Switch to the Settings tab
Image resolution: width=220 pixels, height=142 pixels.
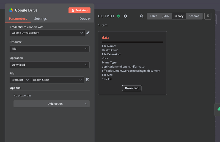(40, 19)
